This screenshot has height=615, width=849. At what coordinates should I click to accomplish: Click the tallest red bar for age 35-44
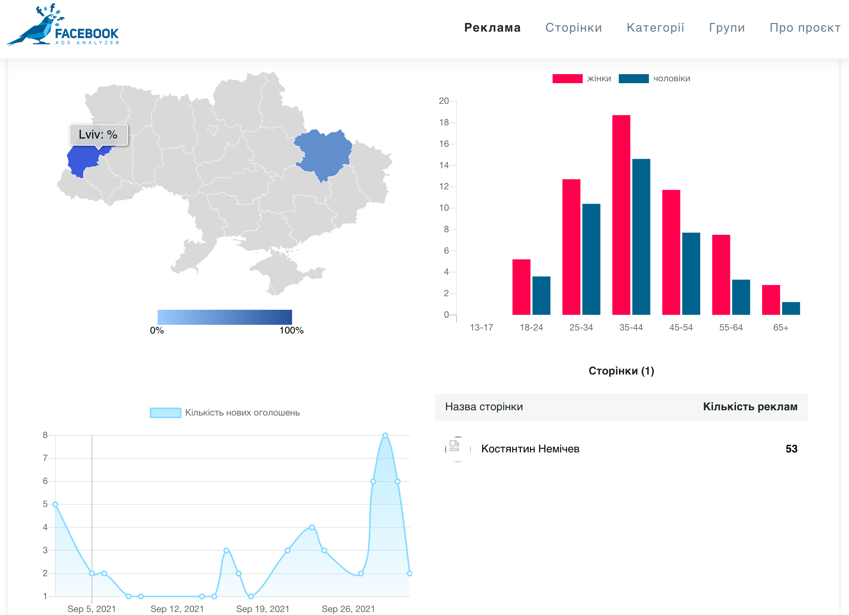[x=621, y=215]
